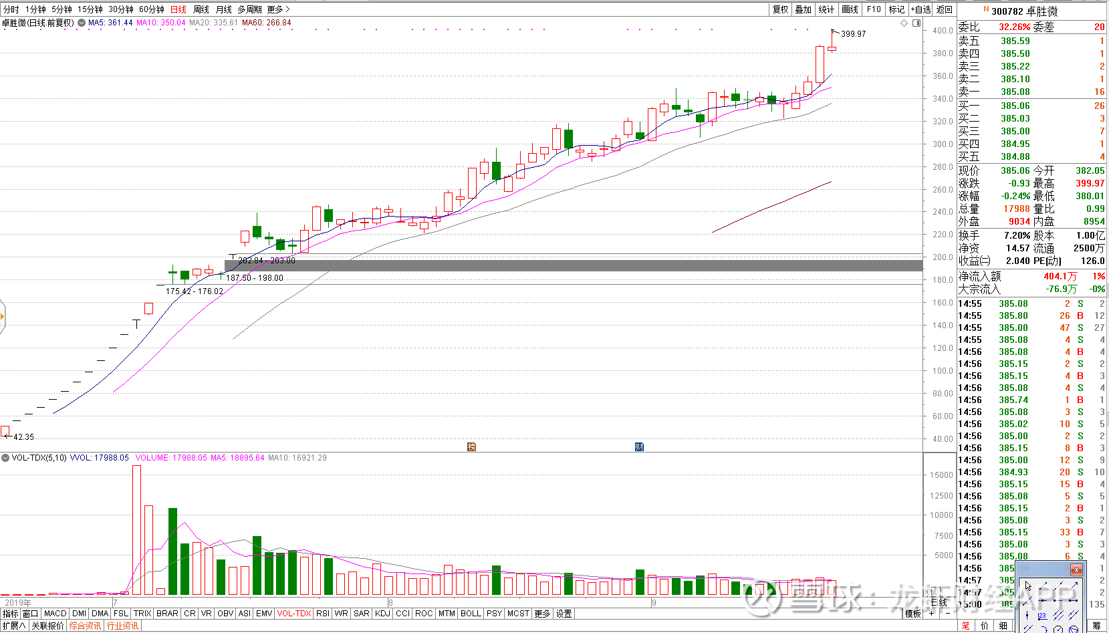The width and height of the screenshot is (1109, 633).
Task: Click the 返回 back button
Action: point(944,9)
